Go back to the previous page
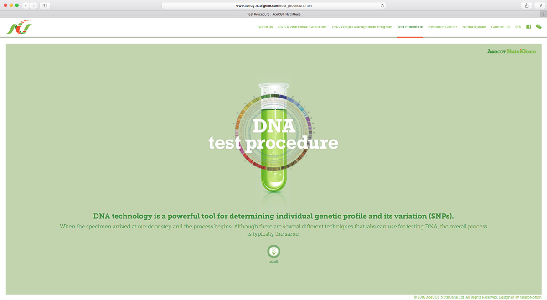The image size is (547, 300). pos(26,5)
